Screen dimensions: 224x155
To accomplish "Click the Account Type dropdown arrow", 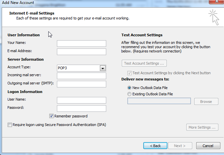I will pos(103,68).
